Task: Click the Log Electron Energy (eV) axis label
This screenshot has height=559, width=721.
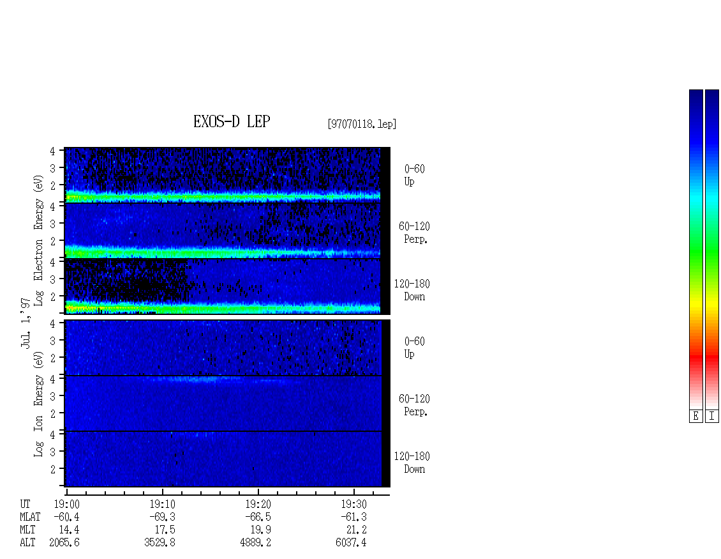Action: click(x=38, y=240)
